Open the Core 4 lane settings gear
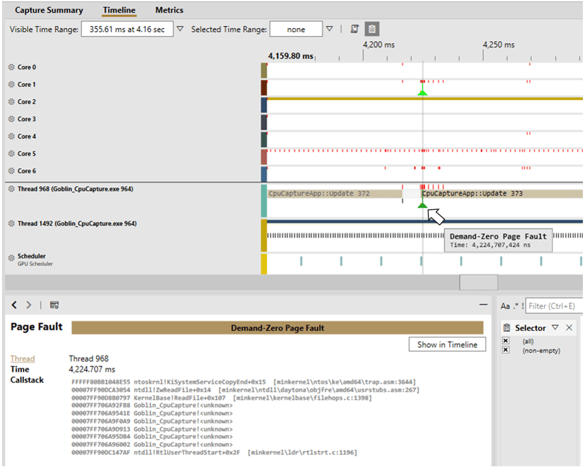Image resolution: width=583 pixels, height=469 pixels. click(11, 137)
